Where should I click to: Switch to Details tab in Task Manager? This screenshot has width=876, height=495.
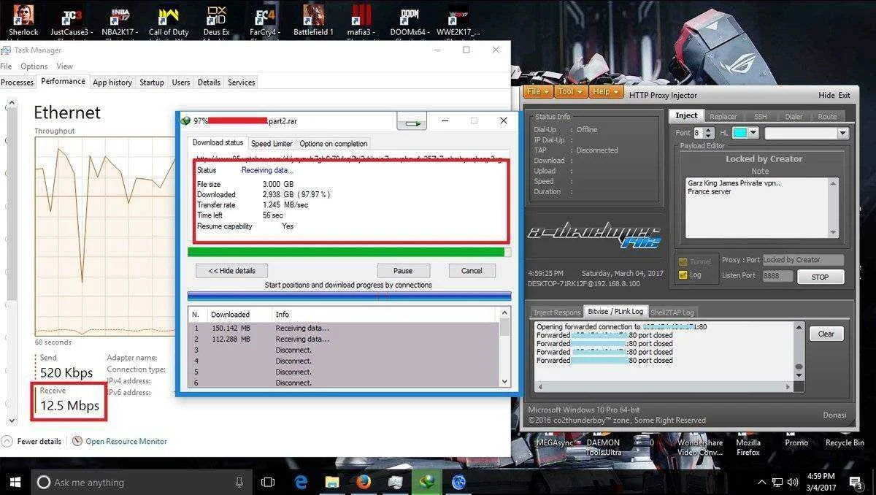pyautogui.click(x=209, y=82)
